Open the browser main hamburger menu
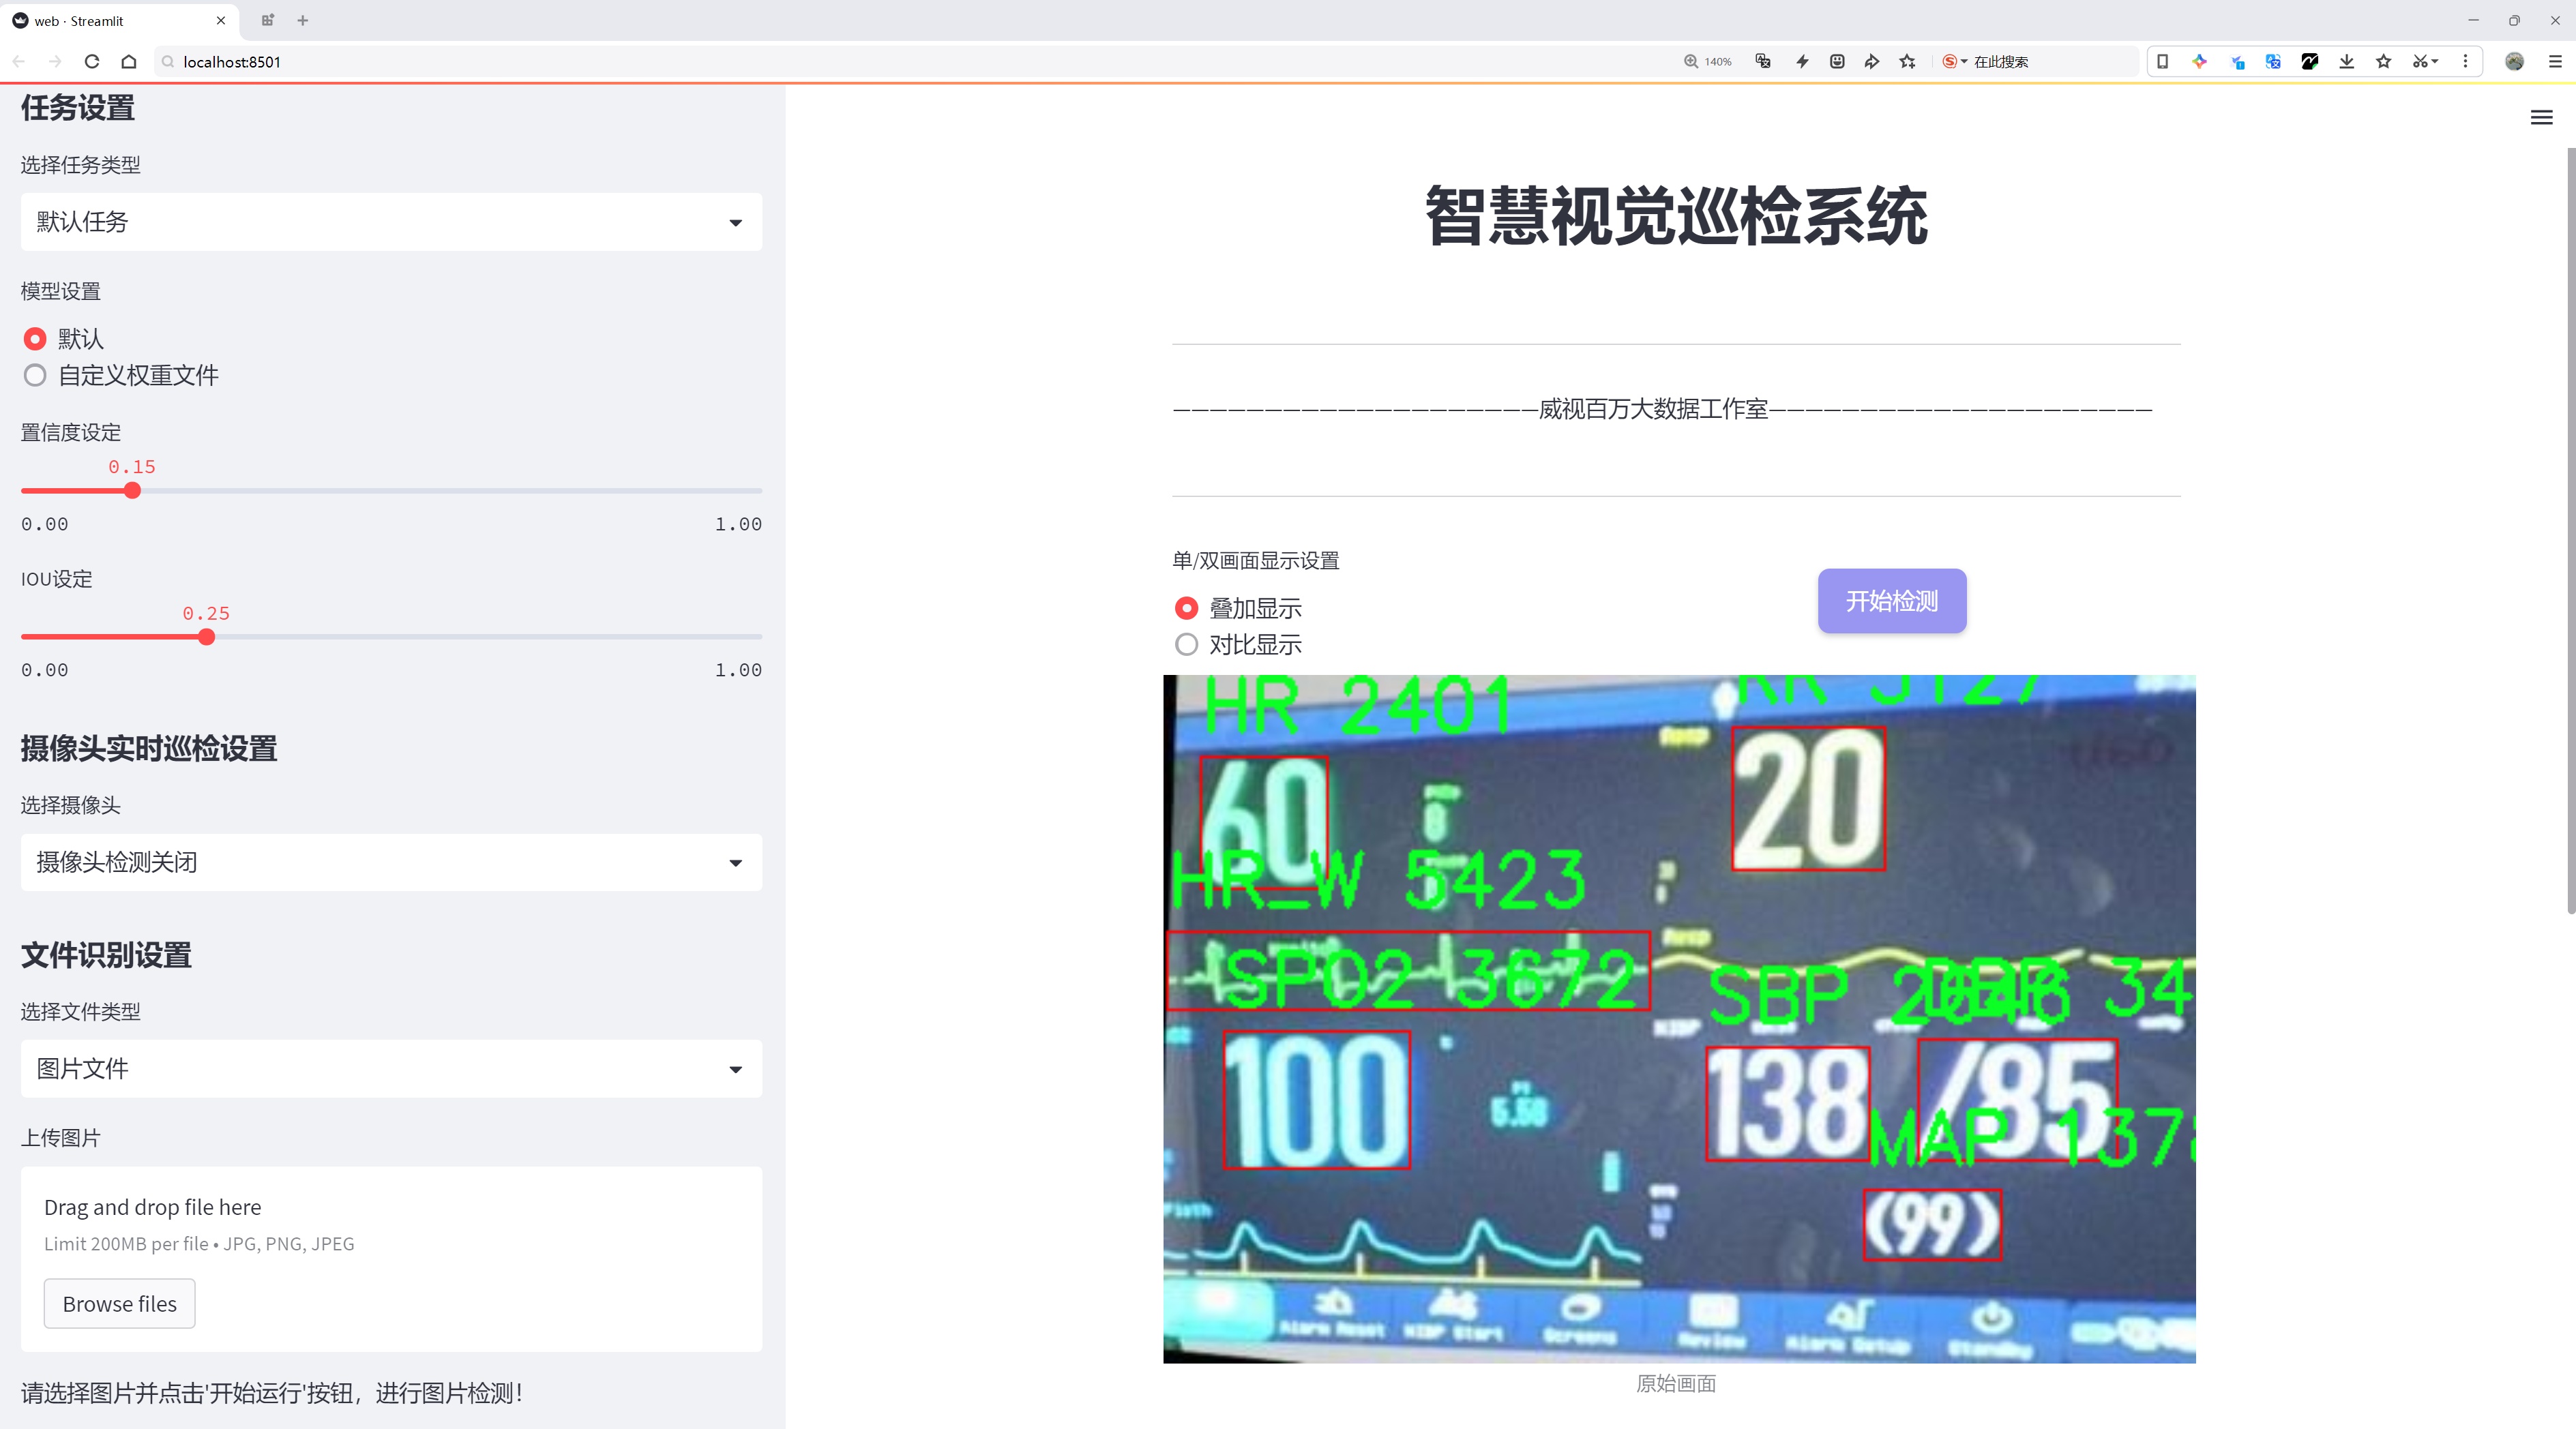 (2554, 62)
